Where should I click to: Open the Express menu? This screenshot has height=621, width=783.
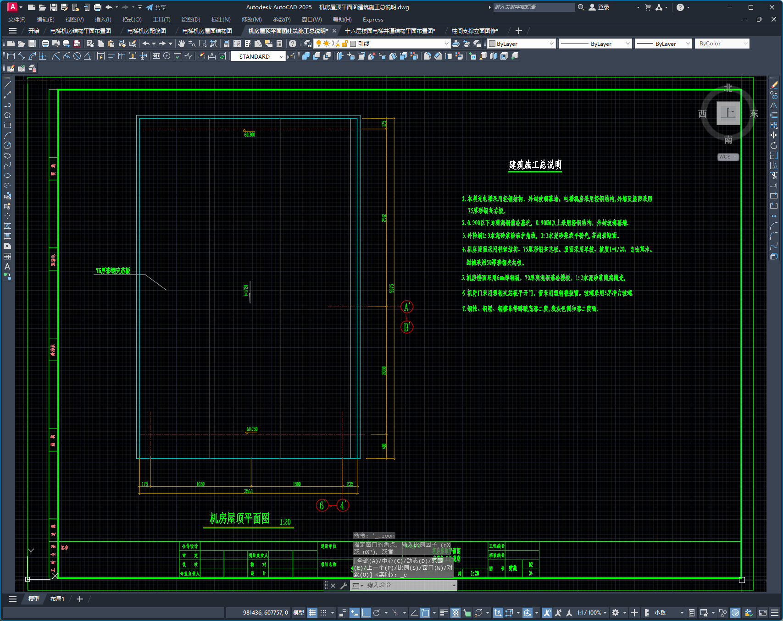[x=373, y=20]
